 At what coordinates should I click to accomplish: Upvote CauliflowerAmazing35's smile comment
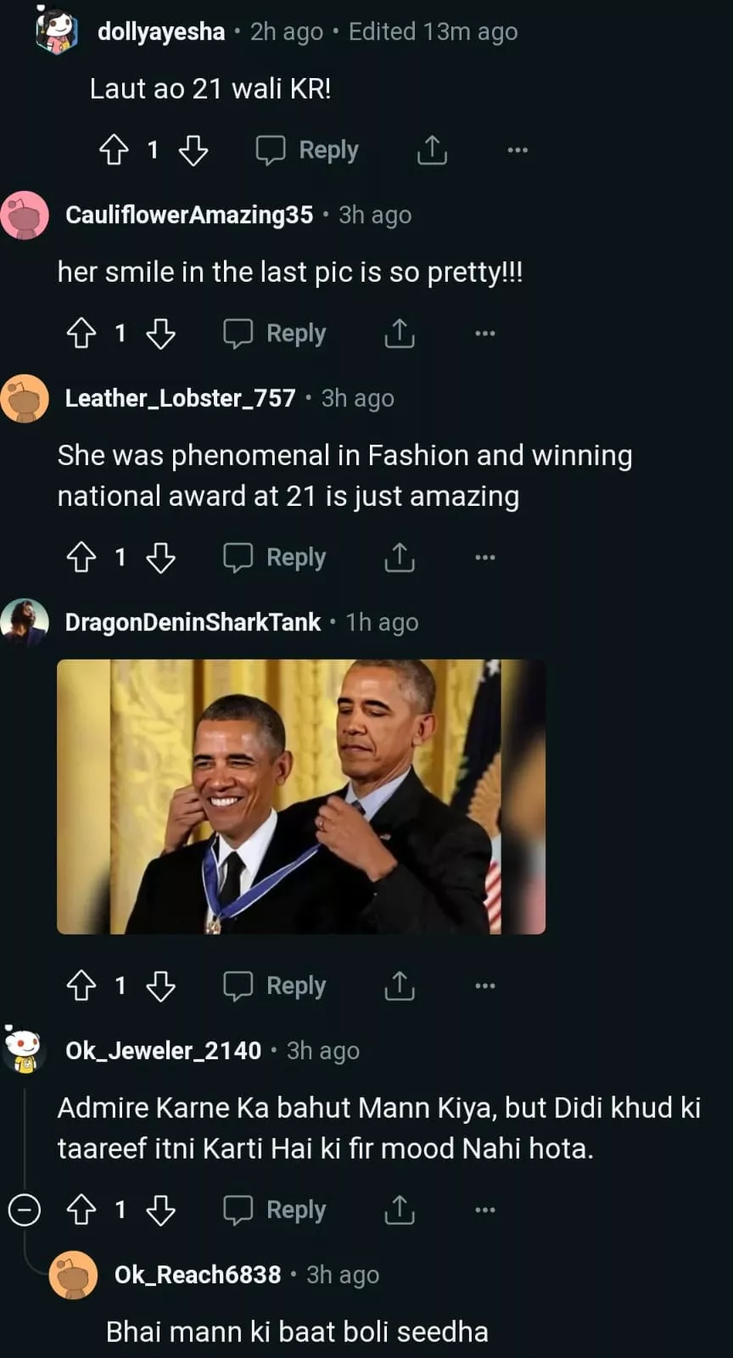coord(81,334)
